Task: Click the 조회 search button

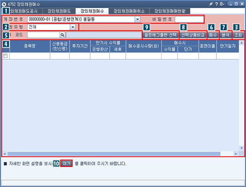Action: click(x=238, y=35)
